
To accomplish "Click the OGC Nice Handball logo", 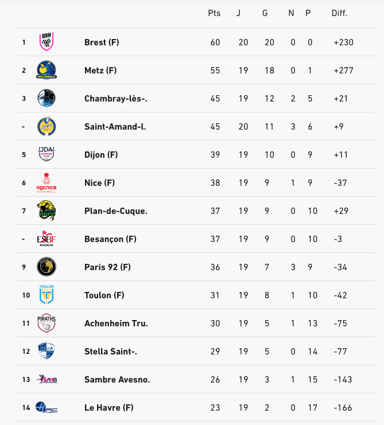I will 46,182.
